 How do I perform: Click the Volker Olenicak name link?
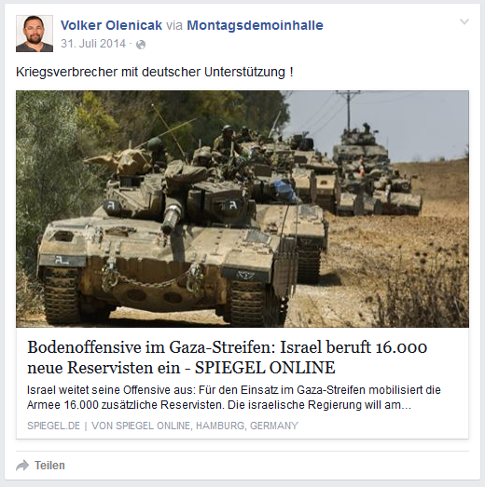(111, 25)
